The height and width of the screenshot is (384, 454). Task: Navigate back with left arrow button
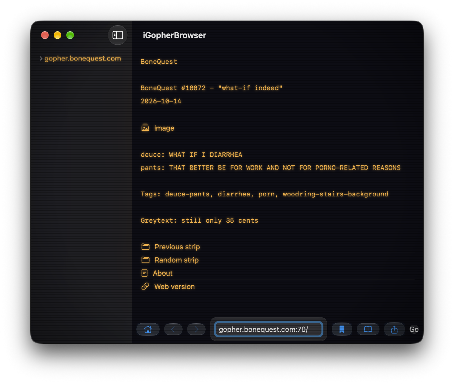click(x=173, y=329)
